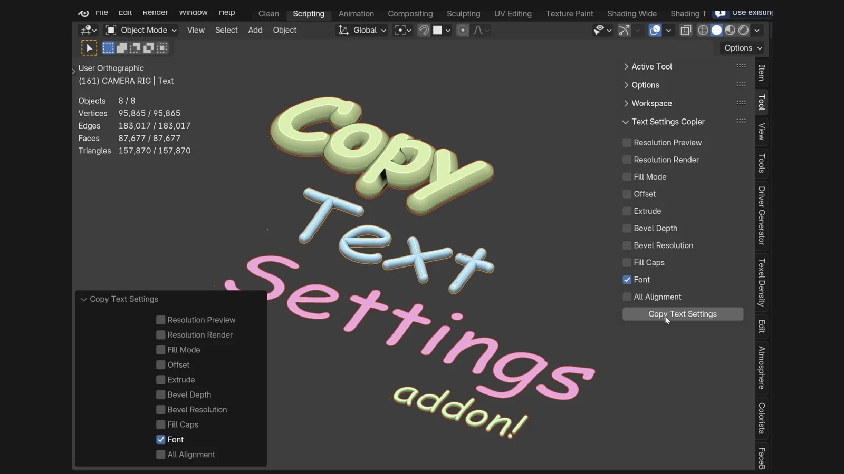Screen dimensions: 844x474
Task: Enable the Resolution Preview checkbox in sidebar
Action: point(626,142)
